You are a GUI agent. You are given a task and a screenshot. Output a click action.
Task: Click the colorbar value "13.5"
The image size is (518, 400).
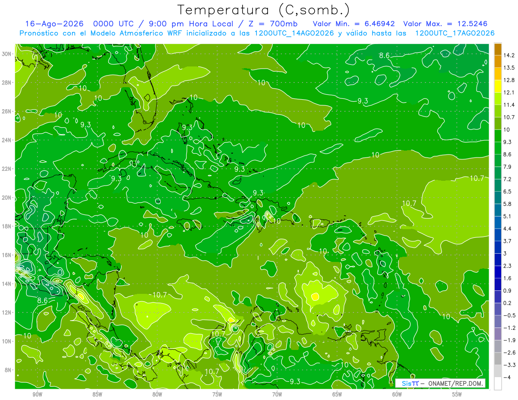(x=509, y=68)
